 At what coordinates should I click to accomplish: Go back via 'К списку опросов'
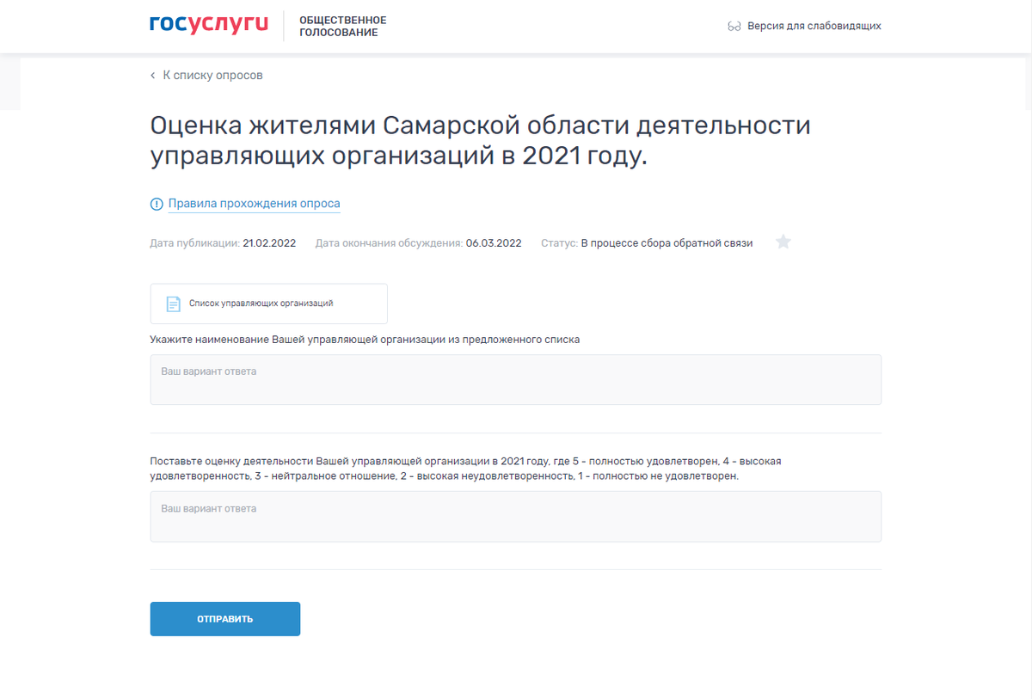(212, 76)
